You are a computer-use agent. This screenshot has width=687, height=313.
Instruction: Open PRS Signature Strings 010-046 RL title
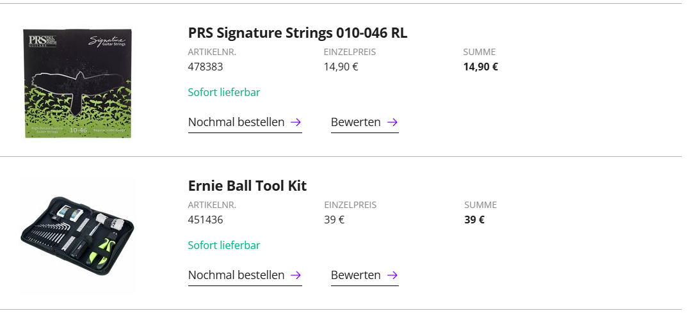[298, 33]
